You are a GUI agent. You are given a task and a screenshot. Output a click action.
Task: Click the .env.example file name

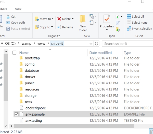35,114
